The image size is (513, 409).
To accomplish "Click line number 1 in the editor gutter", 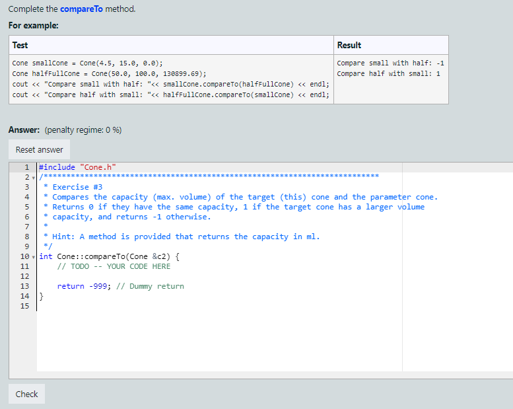I will (x=27, y=167).
